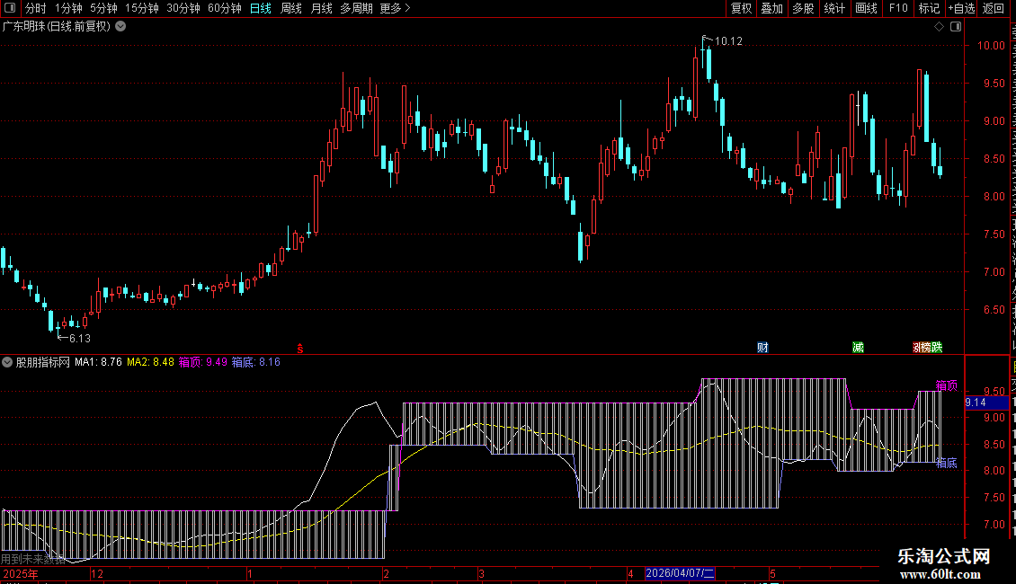Click the 标记 mark button
This screenshot has width=1016, height=584.
tap(929, 8)
